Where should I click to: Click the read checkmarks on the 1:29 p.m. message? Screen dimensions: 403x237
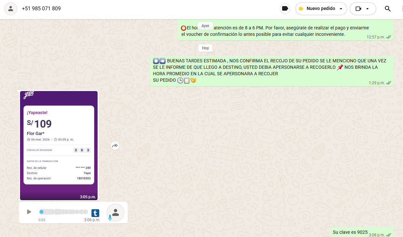point(388,83)
